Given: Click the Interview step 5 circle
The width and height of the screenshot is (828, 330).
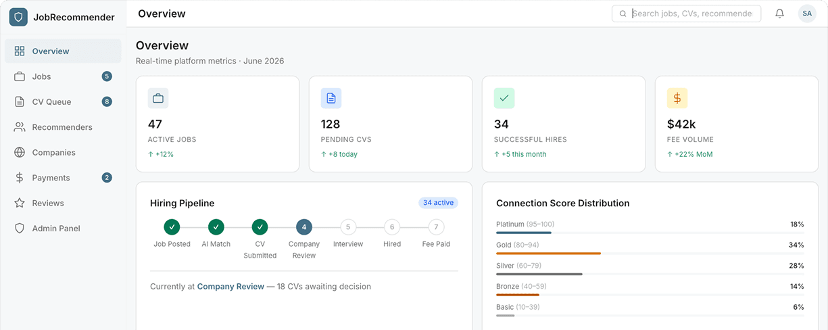Looking at the screenshot, I should coord(348,227).
